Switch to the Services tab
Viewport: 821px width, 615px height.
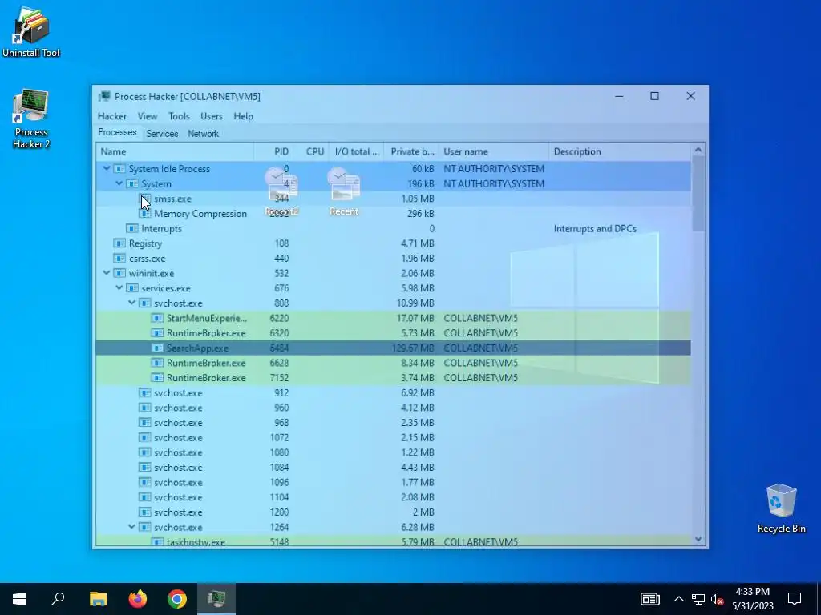click(x=162, y=134)
